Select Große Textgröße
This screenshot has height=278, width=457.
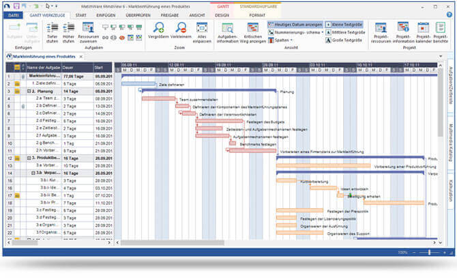(344, 40)
